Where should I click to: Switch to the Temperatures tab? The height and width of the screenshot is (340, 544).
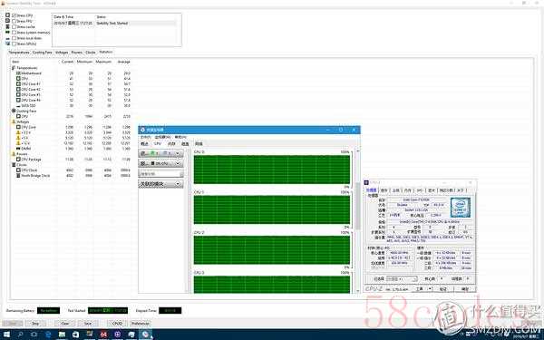click(x=19, y=53)
